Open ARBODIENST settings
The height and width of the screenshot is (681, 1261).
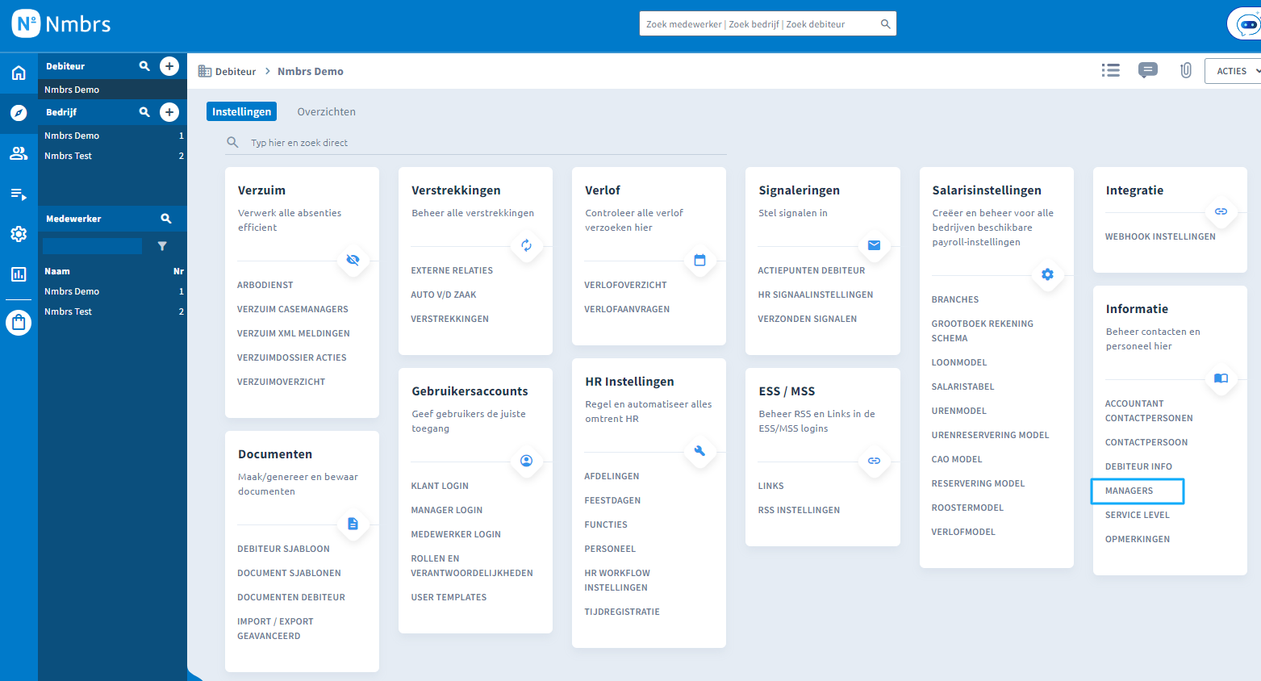[x=265, y=285]
